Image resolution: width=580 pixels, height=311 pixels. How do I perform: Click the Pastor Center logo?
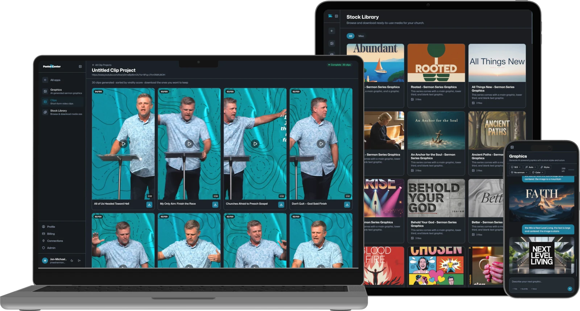[x=52, y=67]
